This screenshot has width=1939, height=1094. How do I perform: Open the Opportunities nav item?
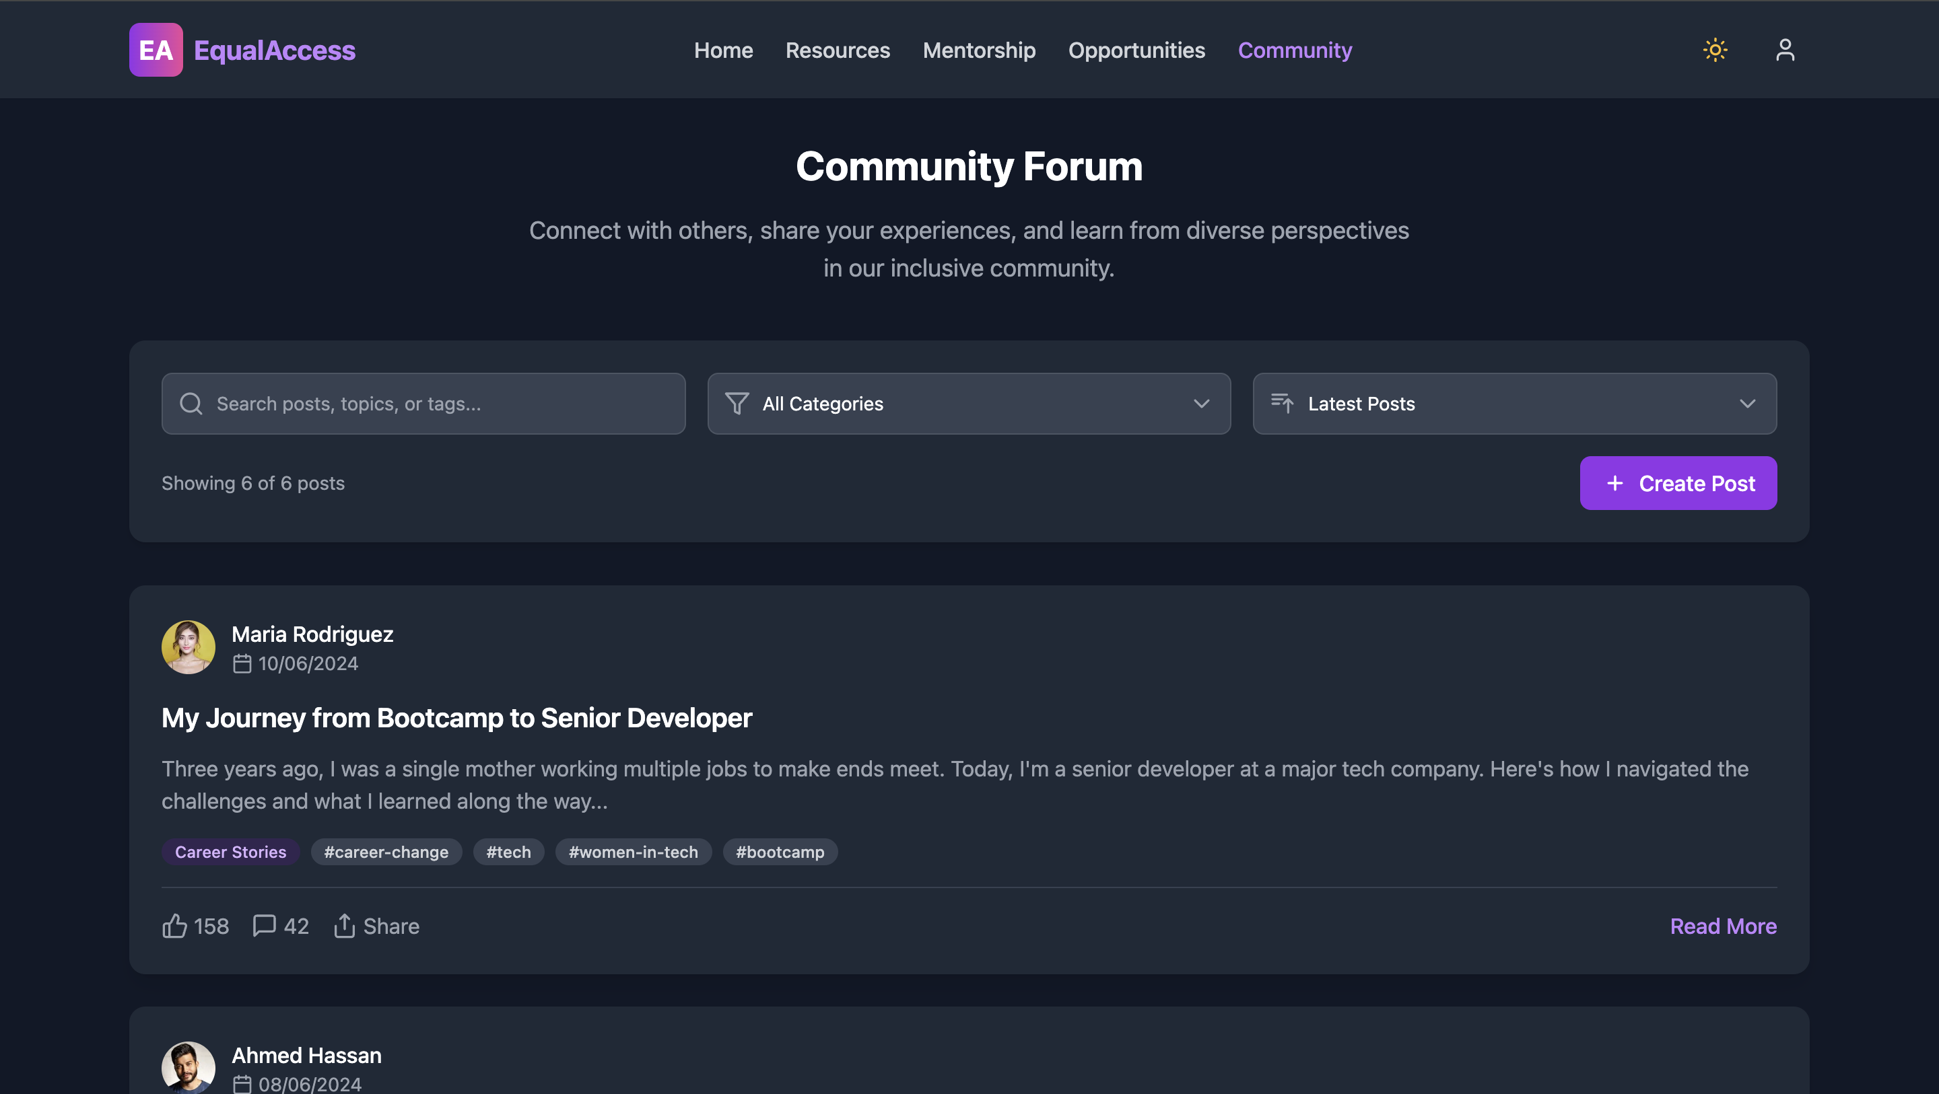(1136, 50)
